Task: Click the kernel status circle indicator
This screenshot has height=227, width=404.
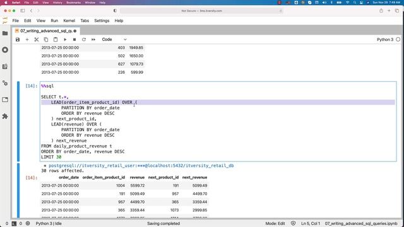Action: 398,39
